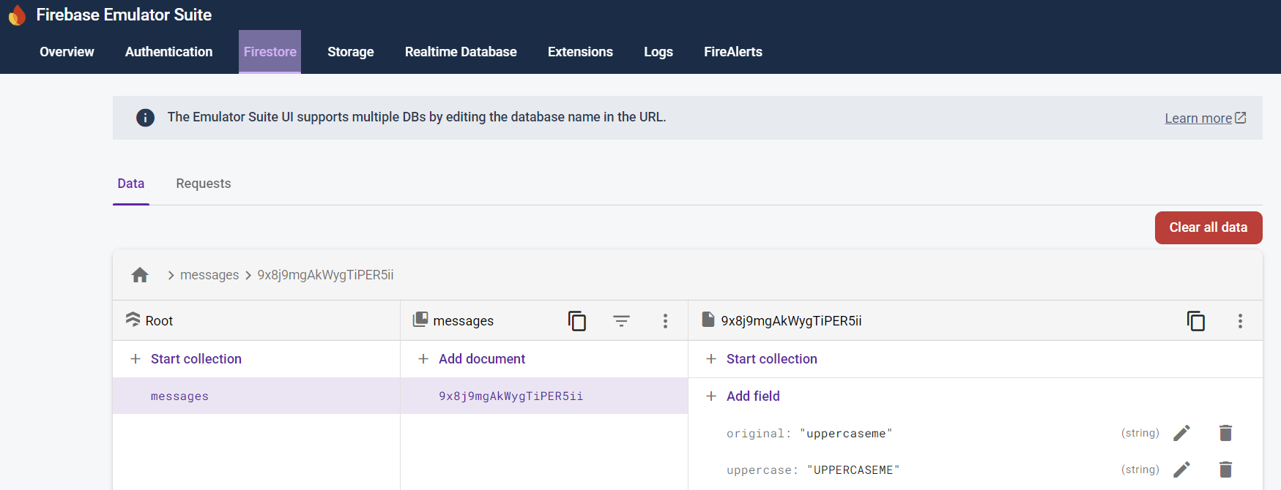The width and height of the screenshot is (1281, 490).
Task: Switch to the Requests sub-tab
Action: (204, 184)
